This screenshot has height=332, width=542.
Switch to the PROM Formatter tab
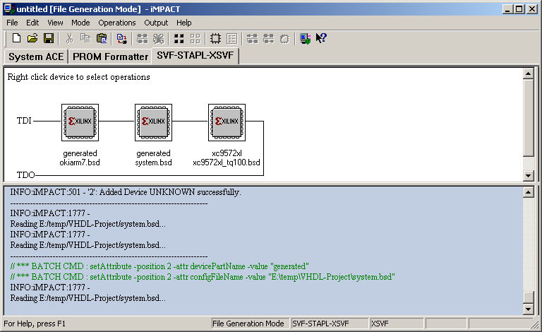[110, 57]
